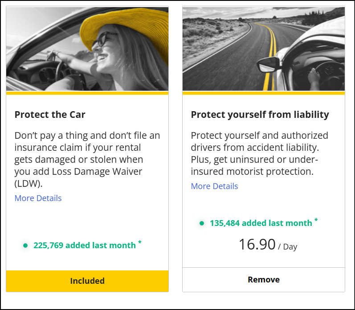Click the winding road driving photo
The height and width of the screenshot is (310, 355).
[x=264, y=49]
